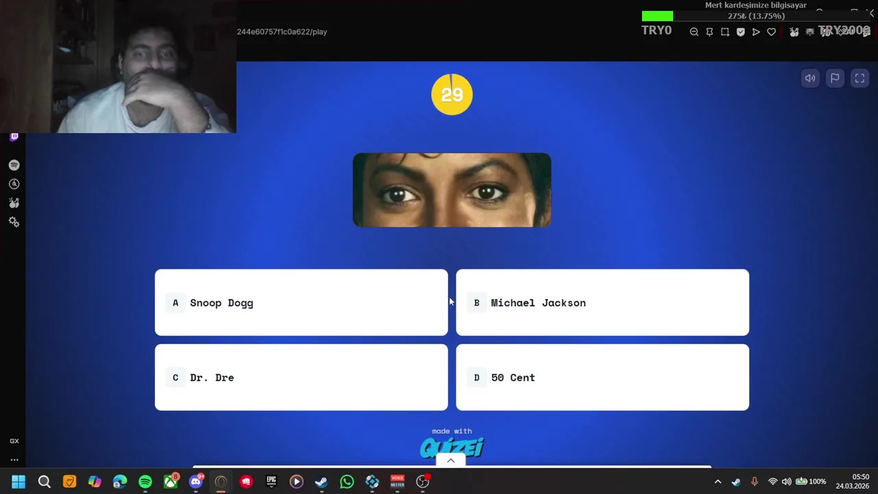Open the Windows Start menu
878x494 pixels.
[19, 482]
